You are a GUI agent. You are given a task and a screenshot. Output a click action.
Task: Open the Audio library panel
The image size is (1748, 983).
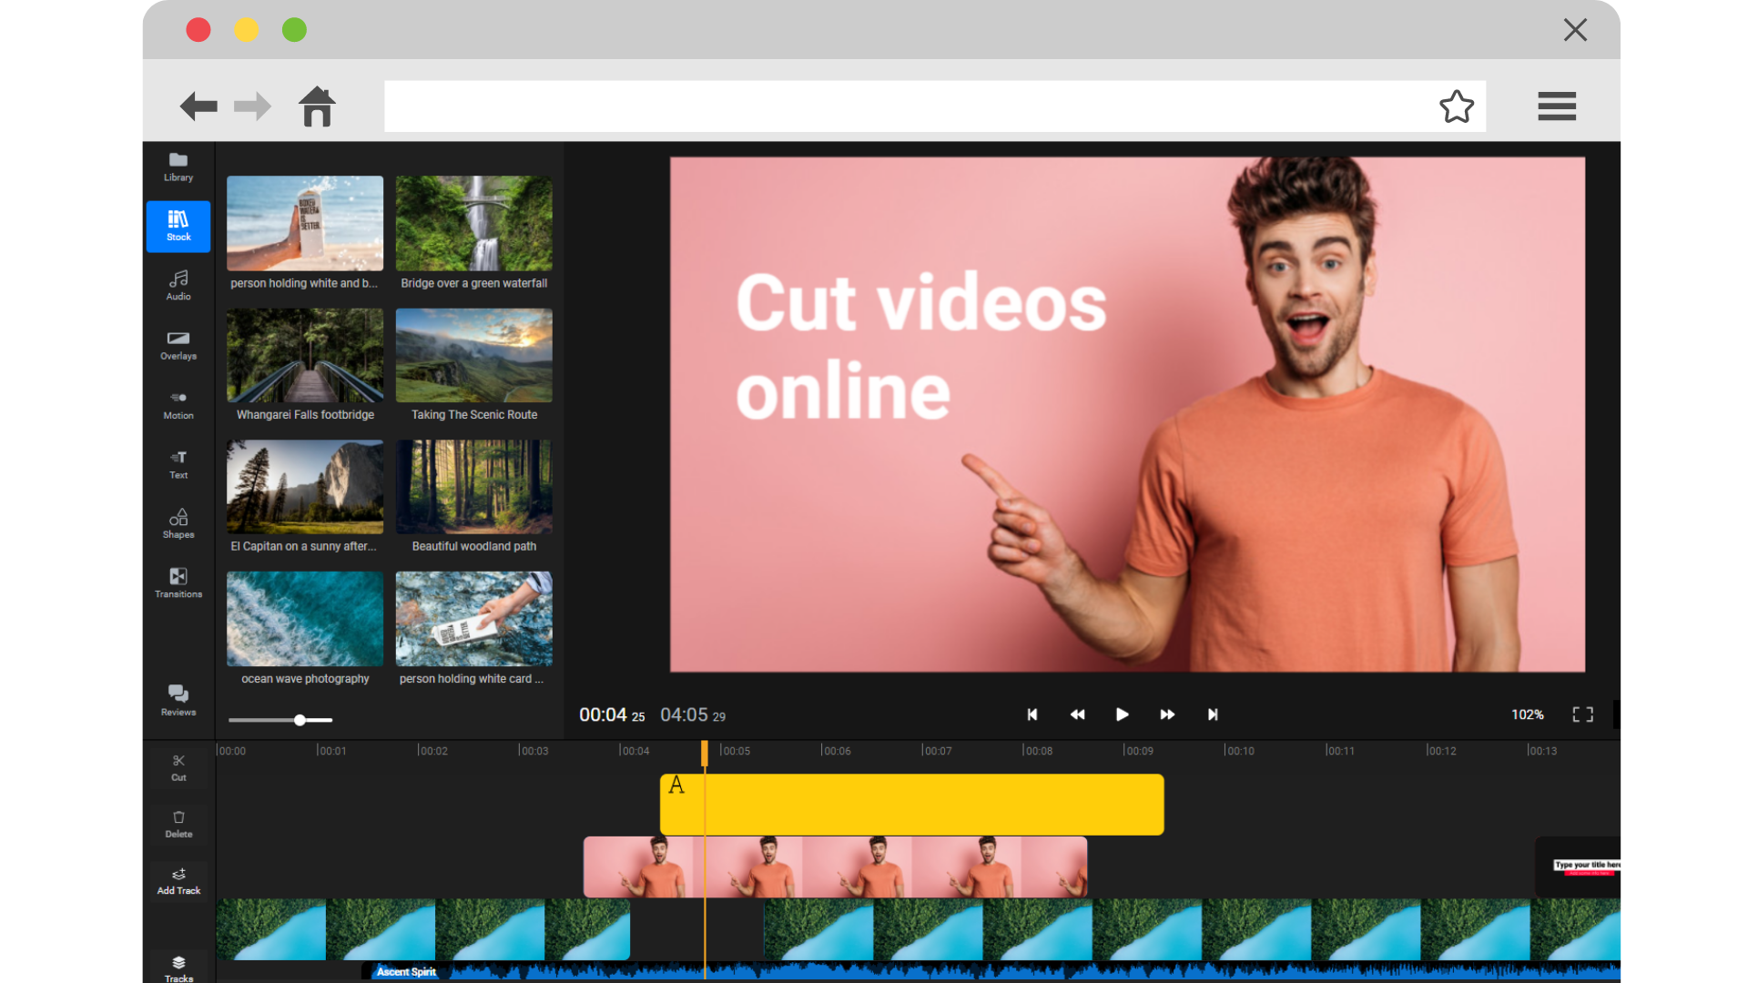(178, 284)
